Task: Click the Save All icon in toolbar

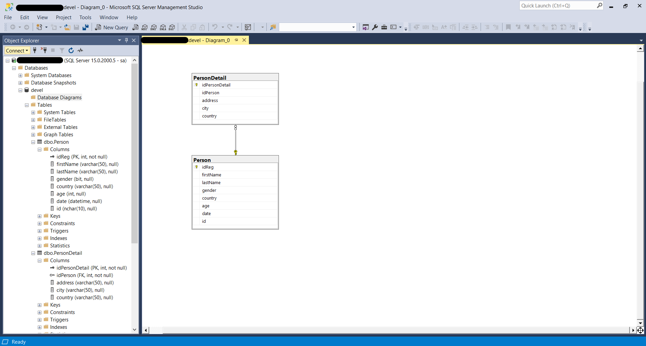Action: [x=86, y=27]
